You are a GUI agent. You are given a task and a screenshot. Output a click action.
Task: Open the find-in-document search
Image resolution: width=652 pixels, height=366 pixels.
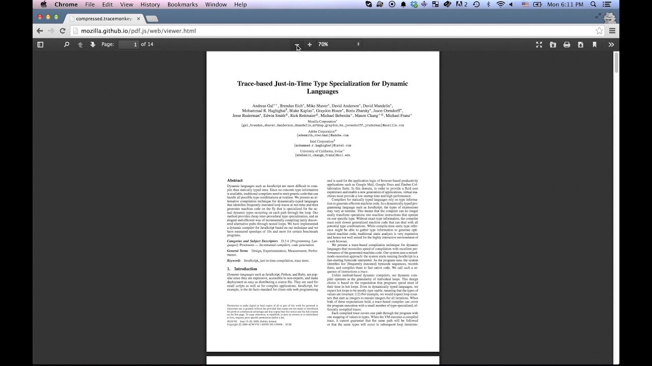[66, 44]
